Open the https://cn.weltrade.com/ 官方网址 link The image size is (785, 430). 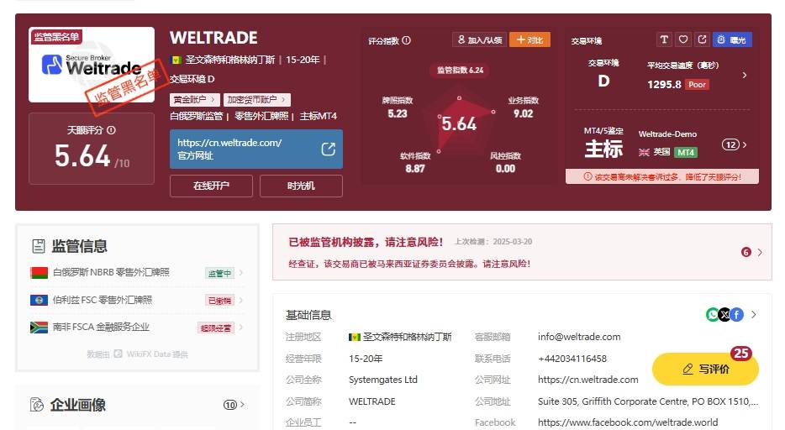pos(256,149)
